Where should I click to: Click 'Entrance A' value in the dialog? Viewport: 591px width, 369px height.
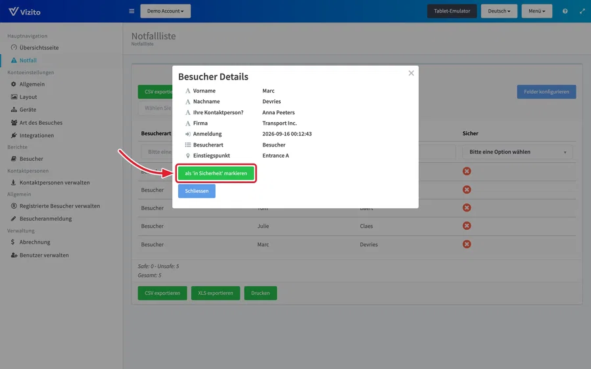(275, 156)
